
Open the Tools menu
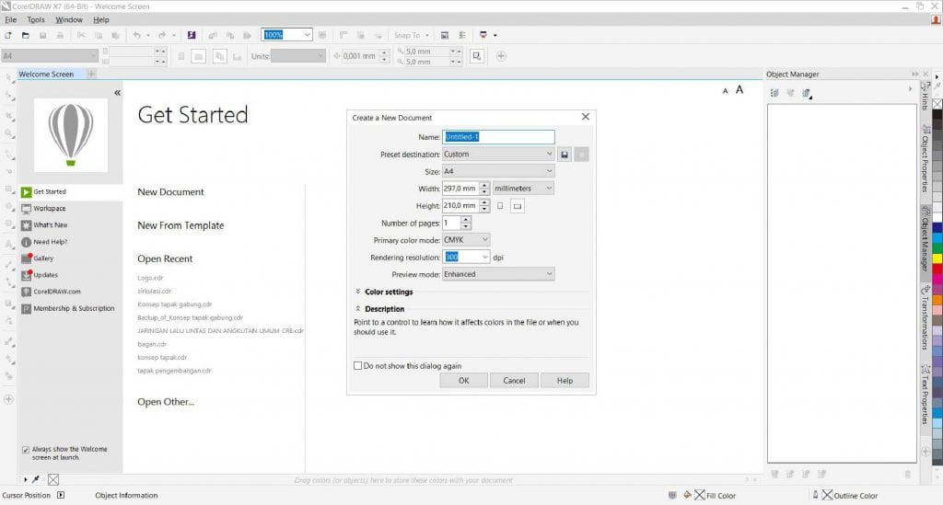(x=36, y=19)
